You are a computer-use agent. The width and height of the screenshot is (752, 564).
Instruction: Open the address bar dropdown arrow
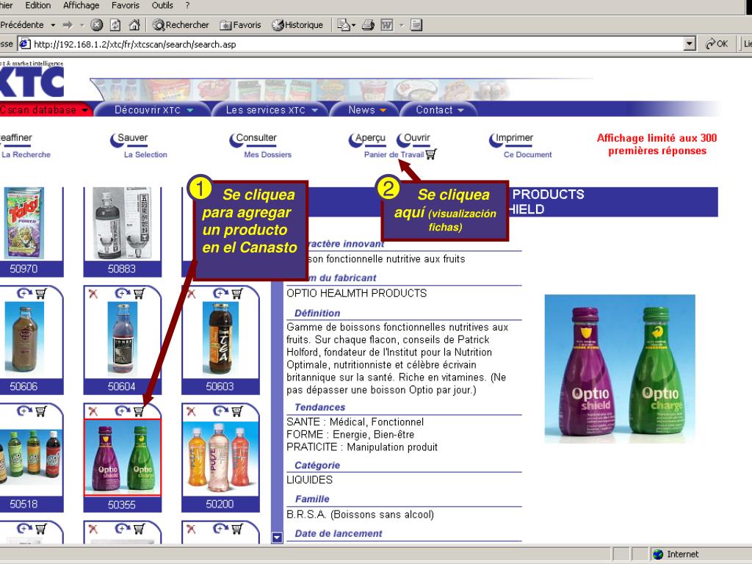coord(690,44)
